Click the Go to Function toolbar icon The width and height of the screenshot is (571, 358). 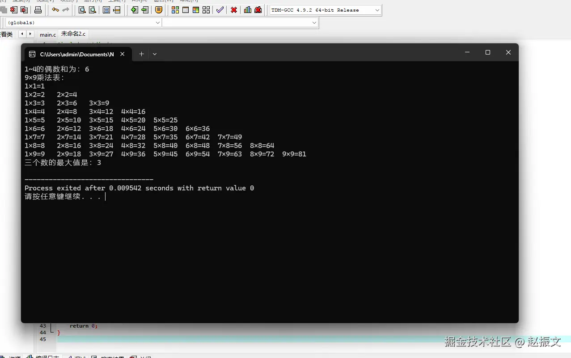point(106,10)
